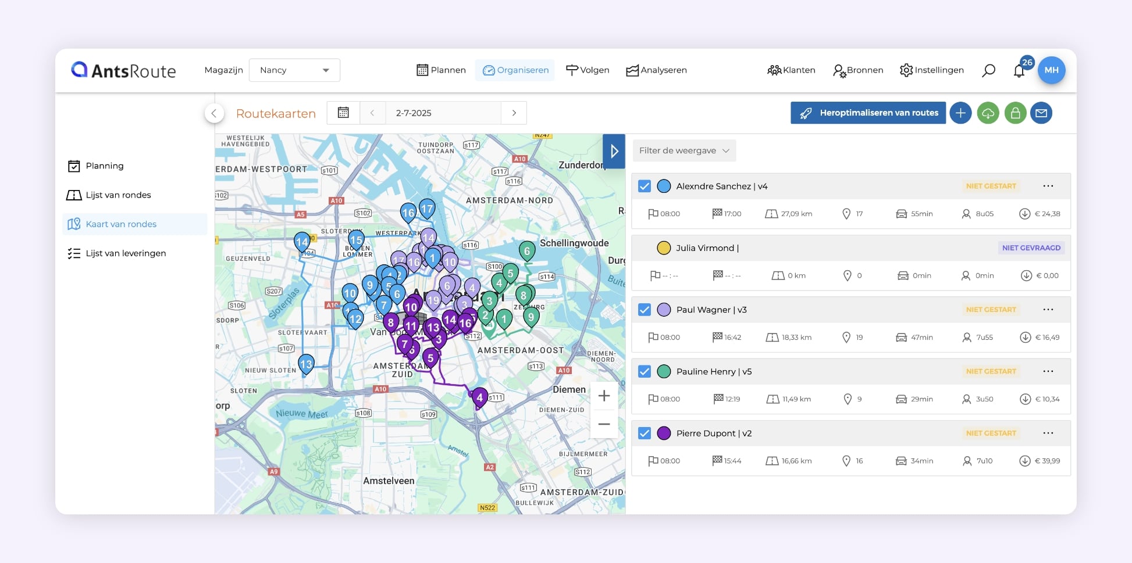Toggle the Paul Wagner route checkbox
The height and width of the screenshot is (563, 1132).
(645, 310)
